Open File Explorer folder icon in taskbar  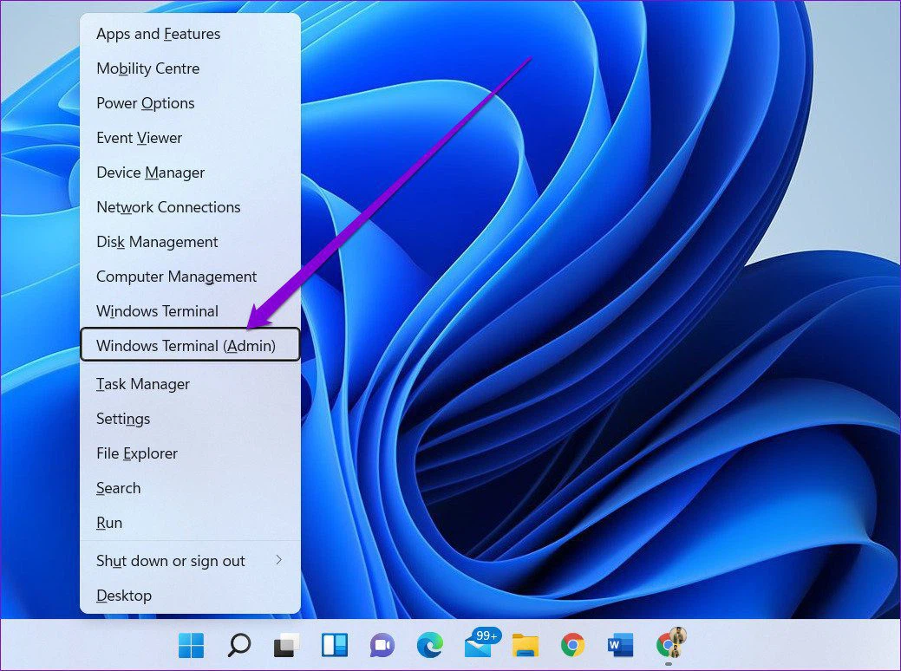coord(525,645)
